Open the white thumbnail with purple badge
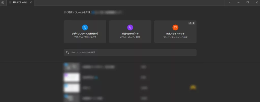 coord(72,77)
